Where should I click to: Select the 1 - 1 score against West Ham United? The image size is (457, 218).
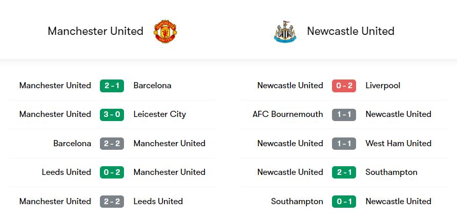(344, 144)
